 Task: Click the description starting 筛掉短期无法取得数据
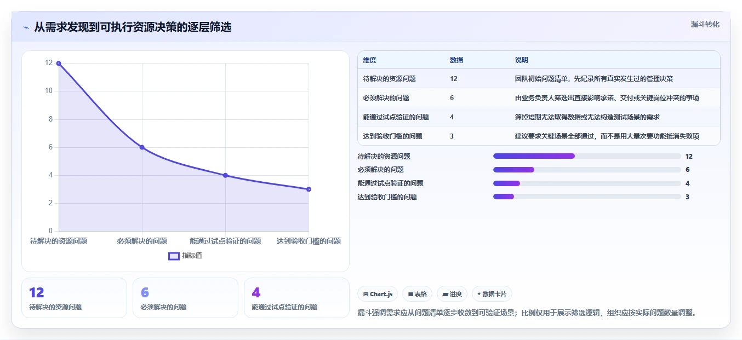(x=587, y=117)
